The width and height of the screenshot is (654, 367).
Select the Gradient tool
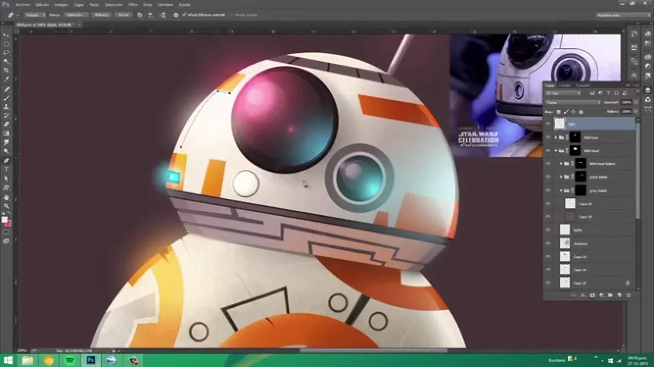(7, 134)
